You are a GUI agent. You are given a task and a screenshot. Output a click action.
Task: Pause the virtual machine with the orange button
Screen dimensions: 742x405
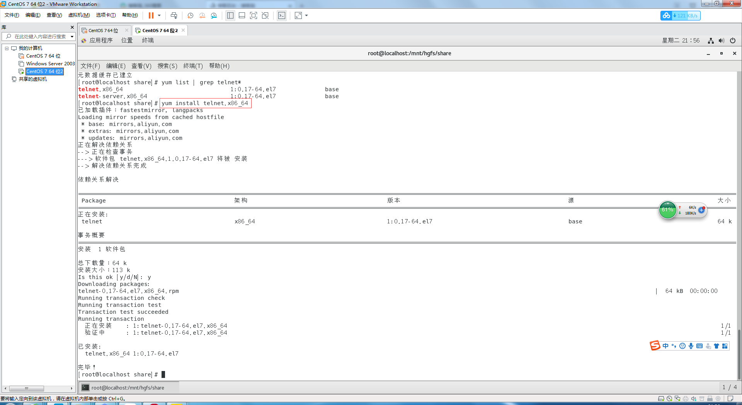(151, 15)
